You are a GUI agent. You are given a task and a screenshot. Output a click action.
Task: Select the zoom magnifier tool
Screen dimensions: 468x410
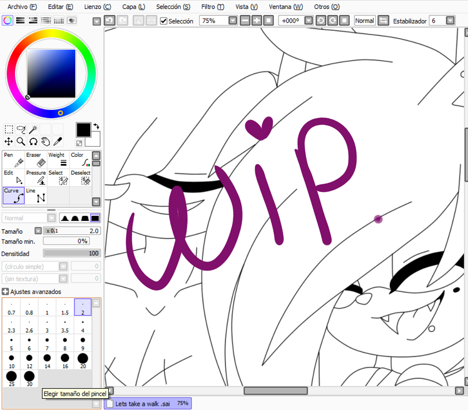coord(21,141)
